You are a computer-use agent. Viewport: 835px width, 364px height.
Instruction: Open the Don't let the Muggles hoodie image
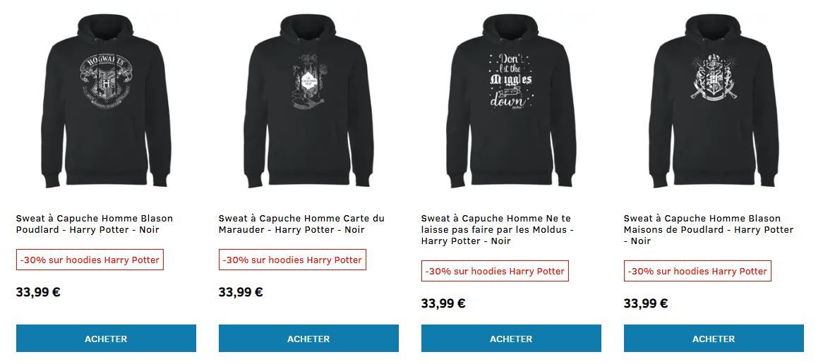coord(511,101)
